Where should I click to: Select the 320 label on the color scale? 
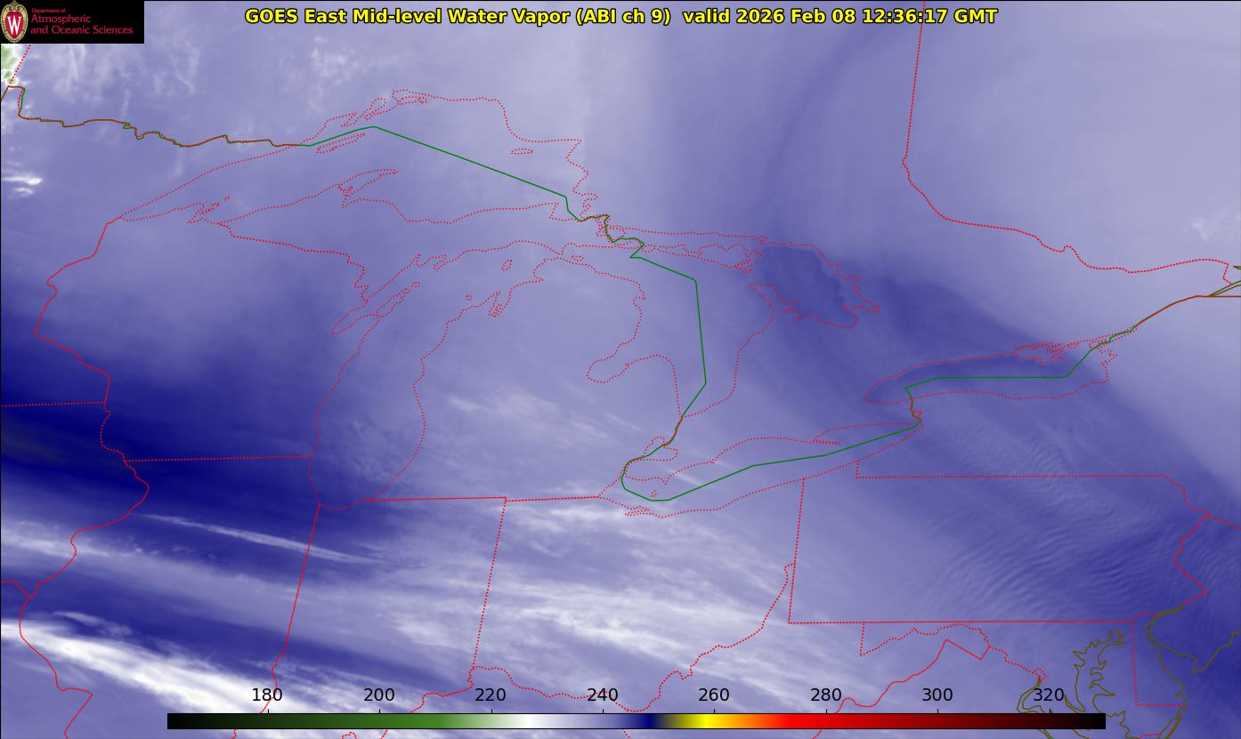[1050, 695]
